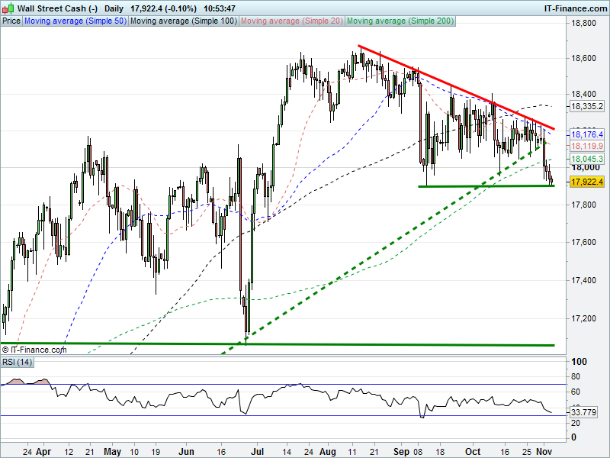610x458 pixels.
Task: Click the green 18,045.3 moving average tag
Action: point(586,159)
